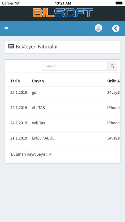Open the EMEL KABUL invoice row

64,140
